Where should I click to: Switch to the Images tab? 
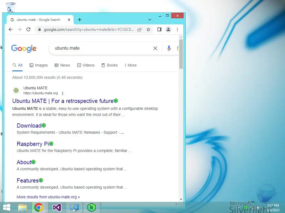click(38, 65)
